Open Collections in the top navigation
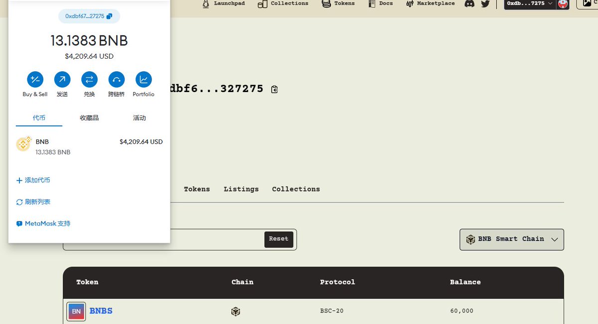This screenshot has height=324, width=598. 283,3
